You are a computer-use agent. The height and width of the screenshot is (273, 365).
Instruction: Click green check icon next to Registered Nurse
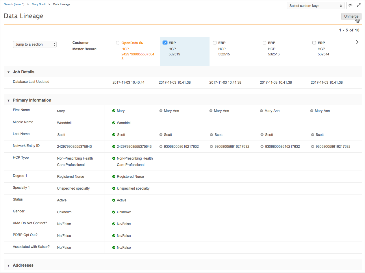(114, 177)
